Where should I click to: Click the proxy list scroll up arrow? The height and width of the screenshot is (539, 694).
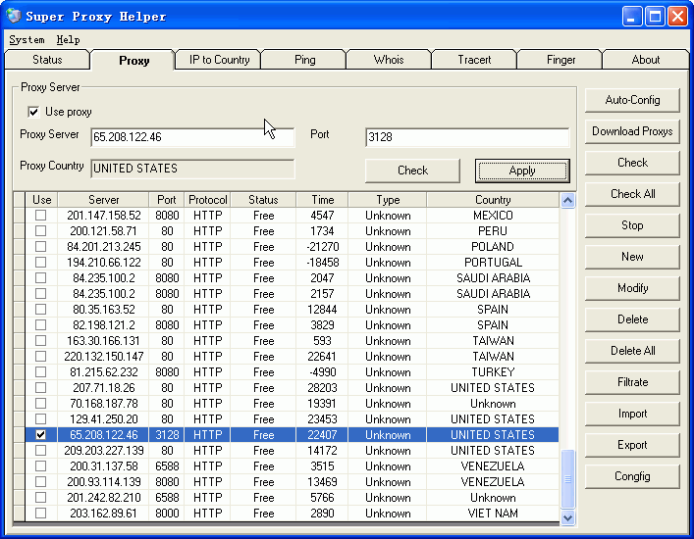tap(567, 201)
